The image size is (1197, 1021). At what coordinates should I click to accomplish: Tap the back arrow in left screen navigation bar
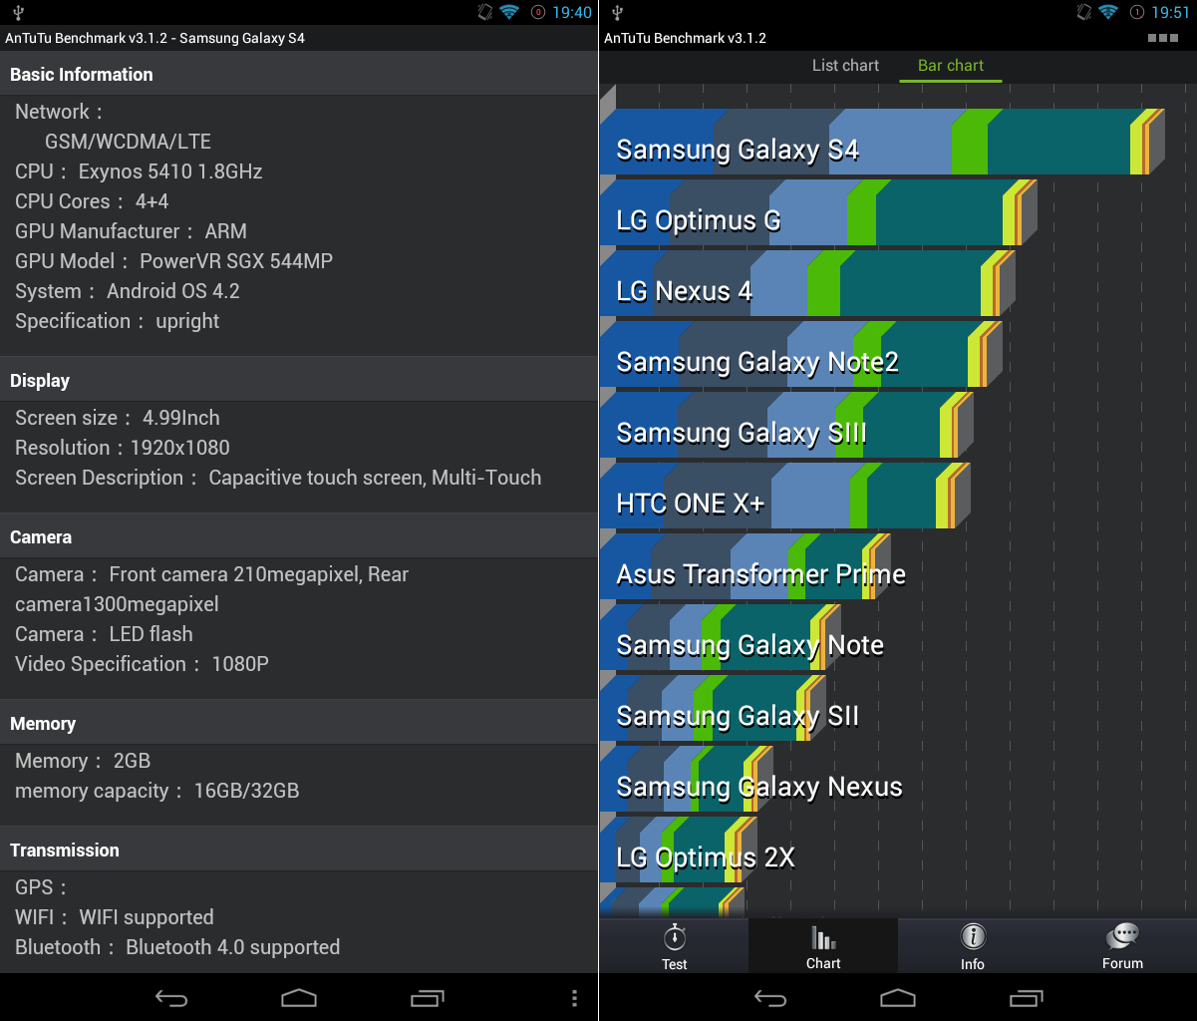pyautogui.click(x=171, y=998)
